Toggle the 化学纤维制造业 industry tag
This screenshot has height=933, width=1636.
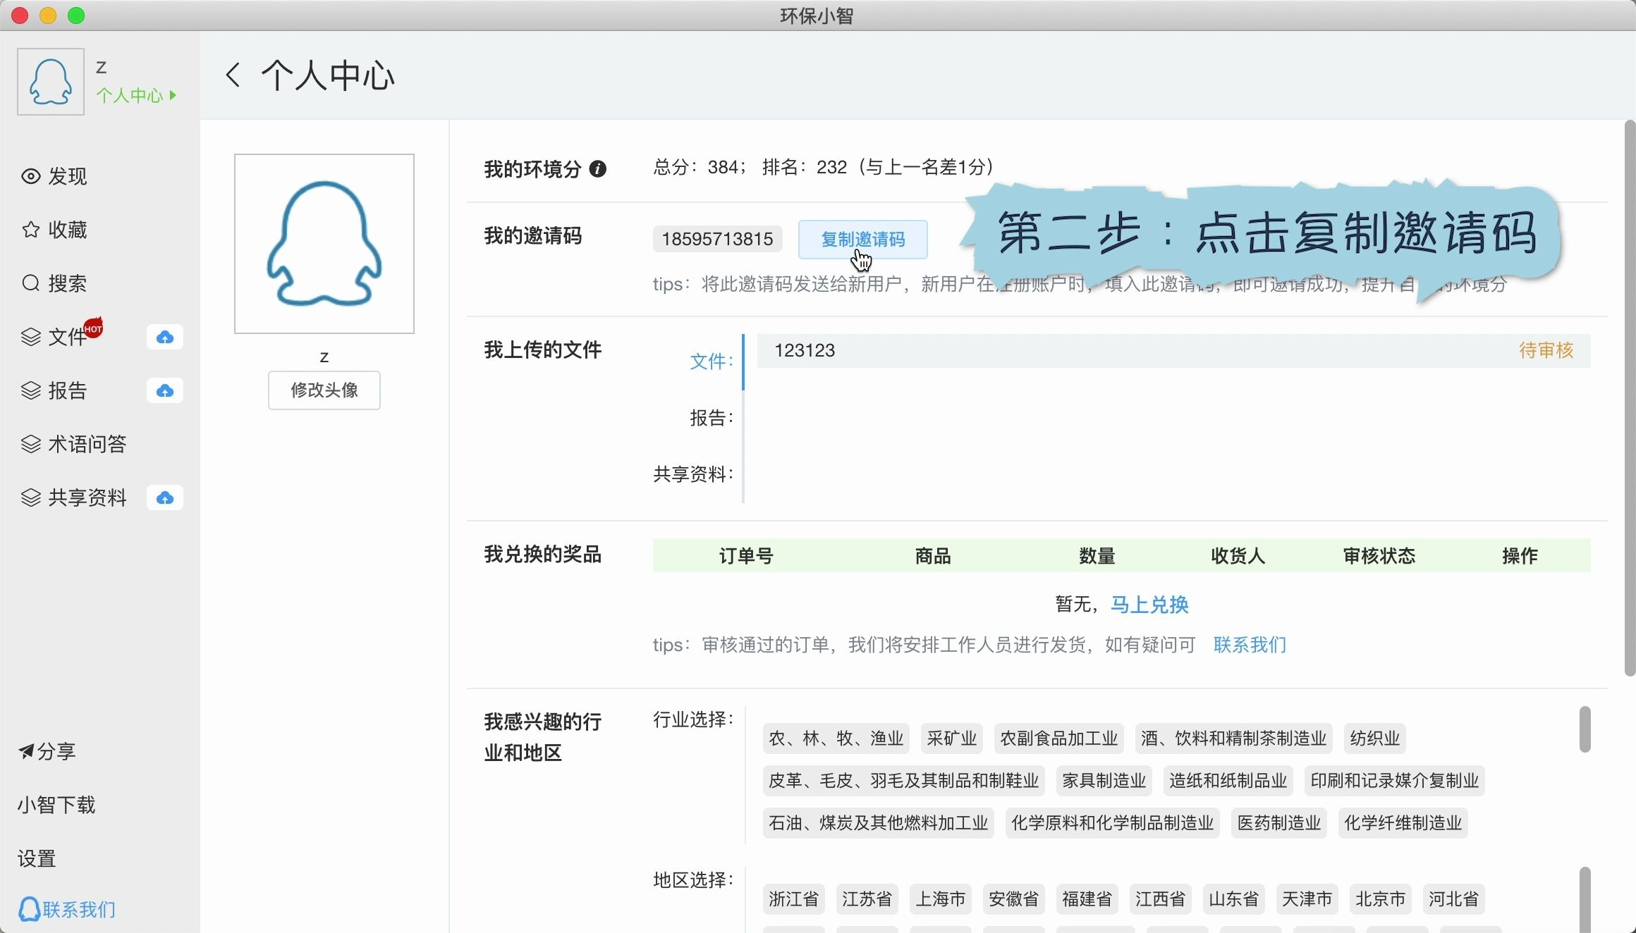(1403, 823)
